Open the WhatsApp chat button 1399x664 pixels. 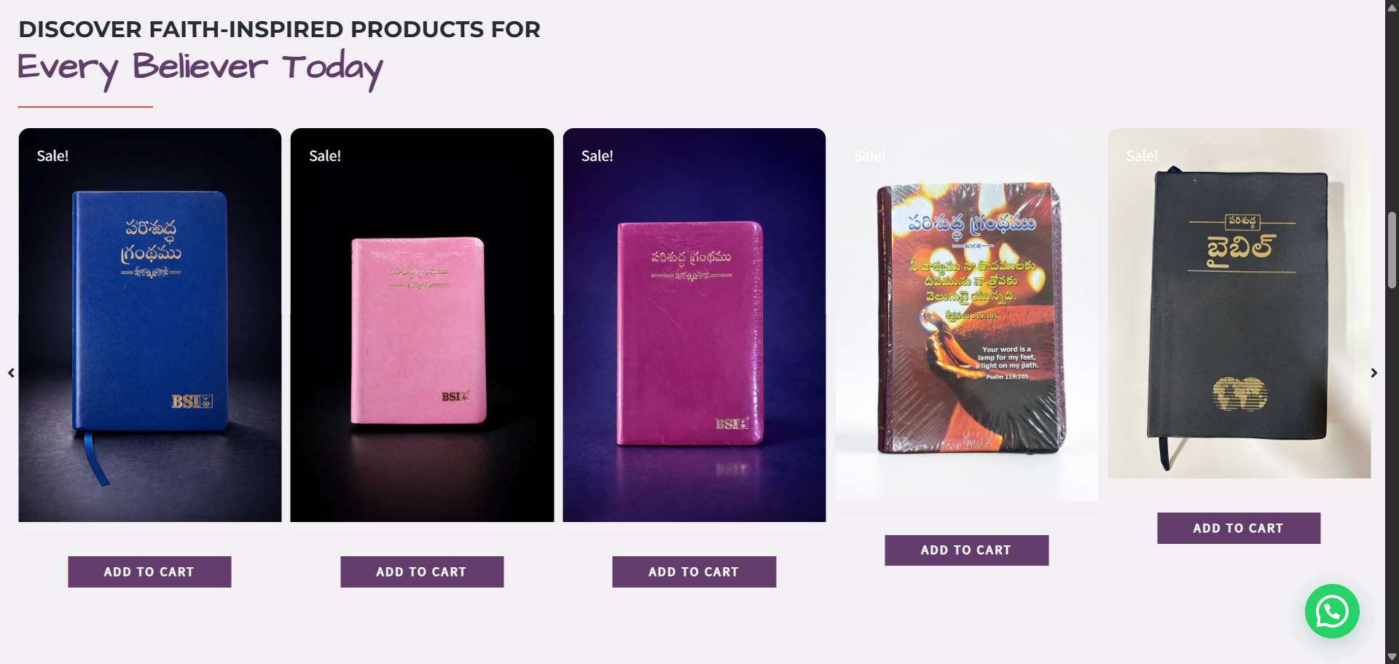coord(1331,612)
